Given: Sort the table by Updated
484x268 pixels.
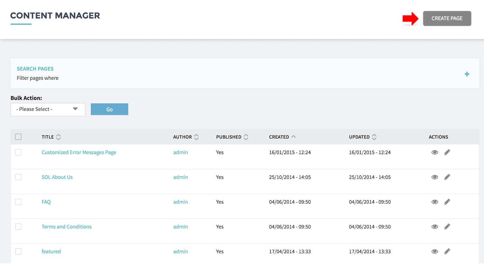Looking at the screenshot, I should 363,137.
